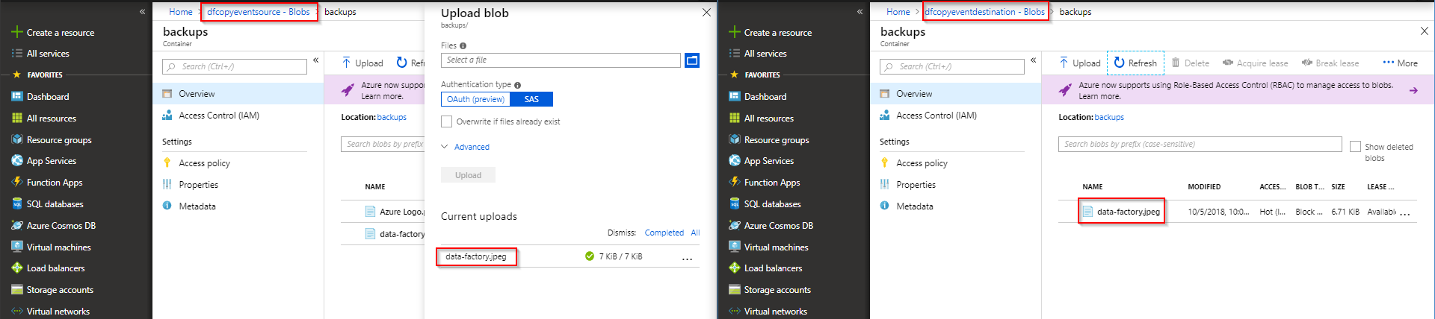Click the Search (Ctrl+/) box in destination window
Viewport: 1435px width, 319px height.
(x=952, y=66)
